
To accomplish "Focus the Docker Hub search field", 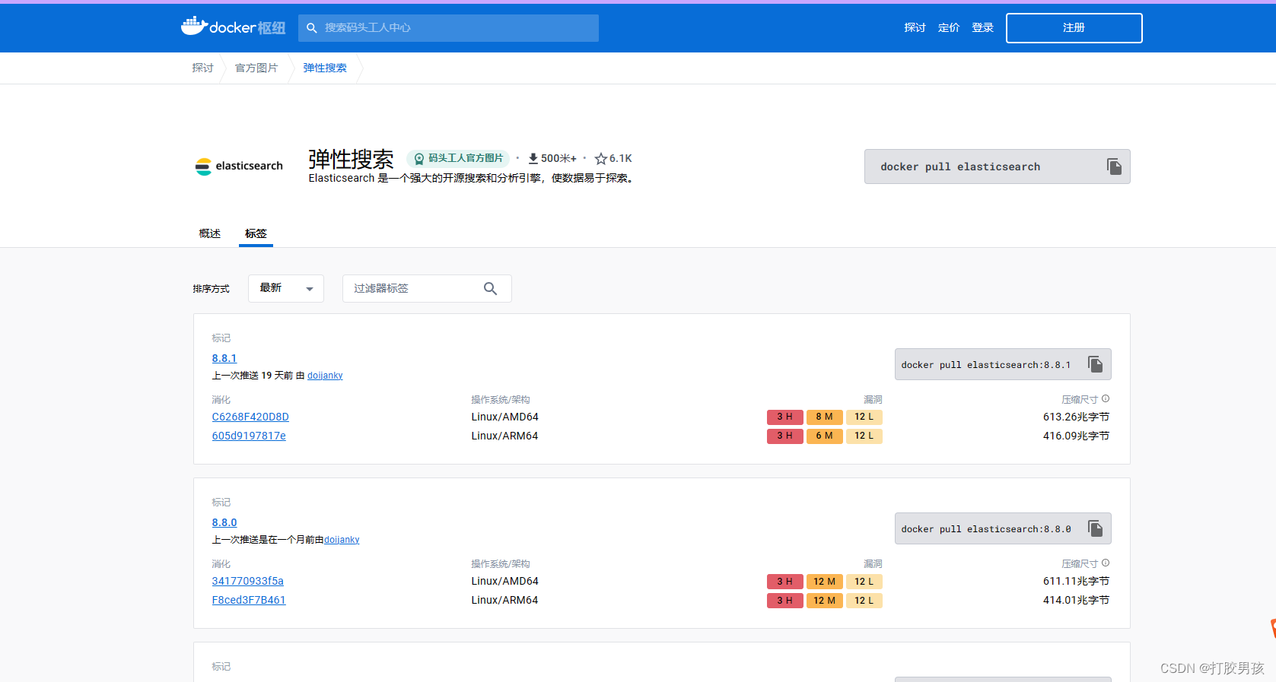I will coord(448,28).
